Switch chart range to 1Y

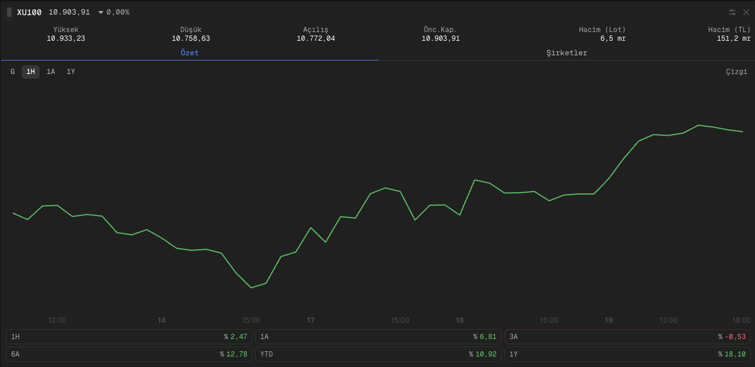point(71,72)
